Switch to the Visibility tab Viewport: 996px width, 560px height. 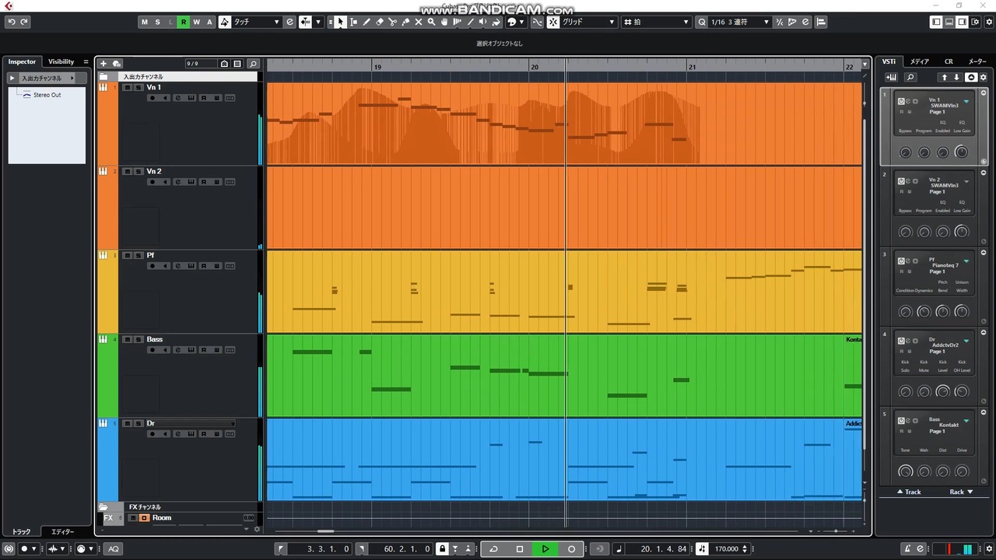pos(61,61)
